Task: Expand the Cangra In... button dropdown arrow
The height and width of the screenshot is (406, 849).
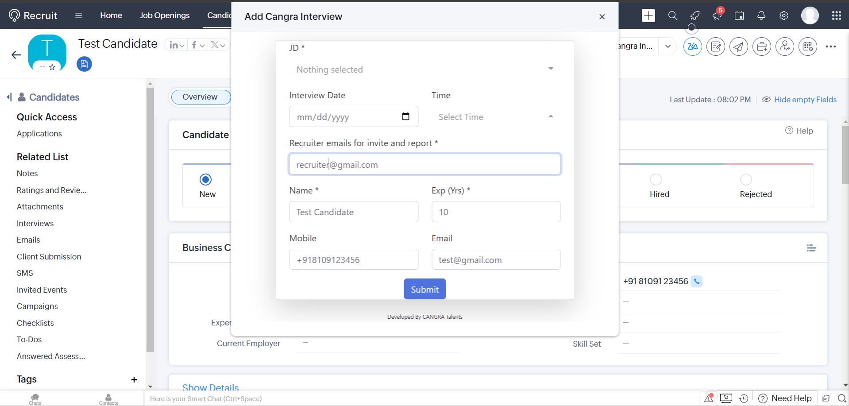Action: [x=668, y=46]
